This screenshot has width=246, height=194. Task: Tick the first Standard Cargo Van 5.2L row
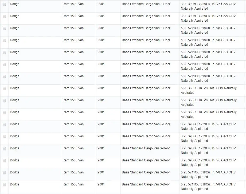pos(4,173)
